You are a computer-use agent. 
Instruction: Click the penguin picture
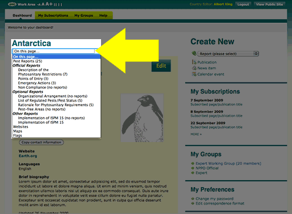point(142,118)
